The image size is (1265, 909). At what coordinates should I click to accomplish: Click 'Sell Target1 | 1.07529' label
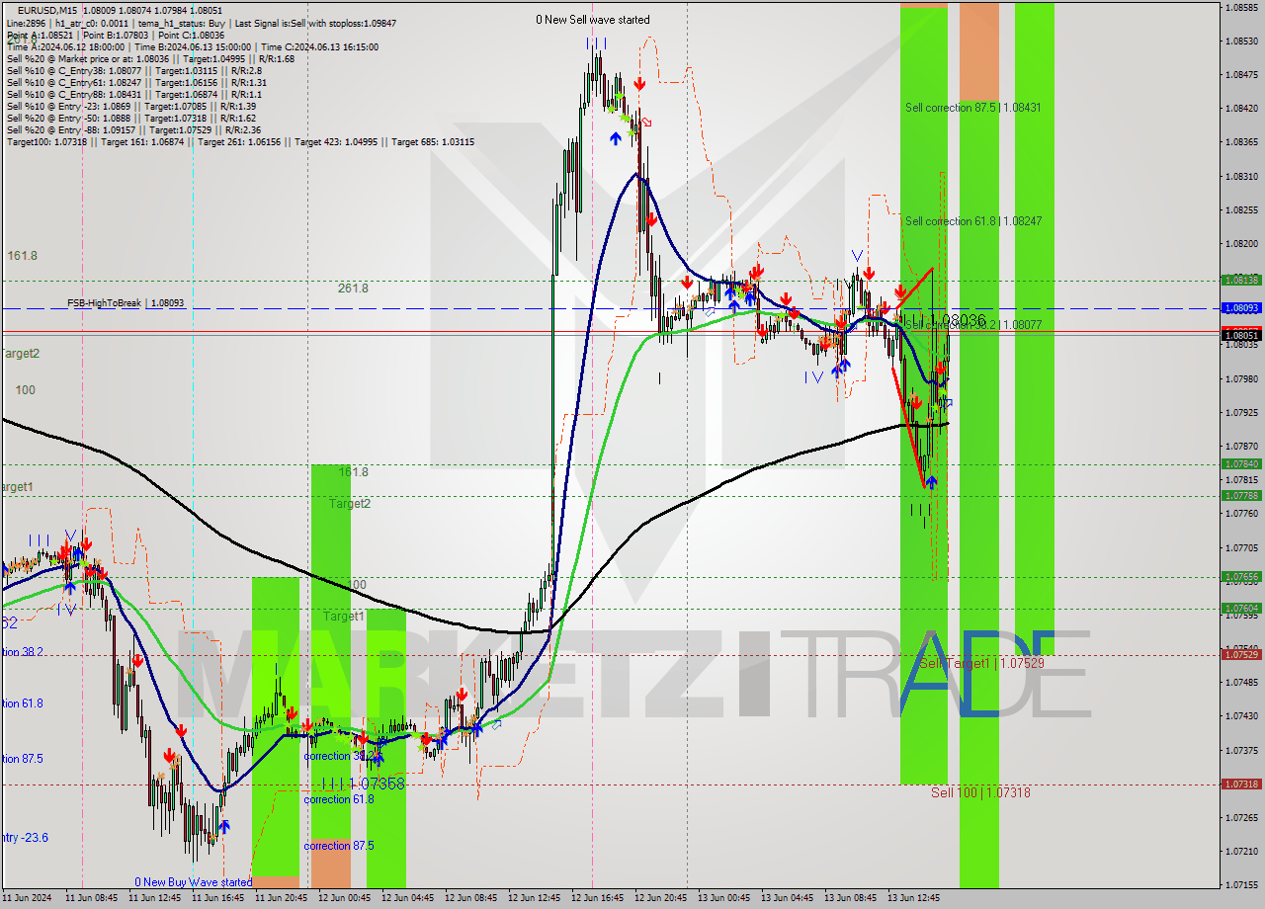tap(981, 663)
